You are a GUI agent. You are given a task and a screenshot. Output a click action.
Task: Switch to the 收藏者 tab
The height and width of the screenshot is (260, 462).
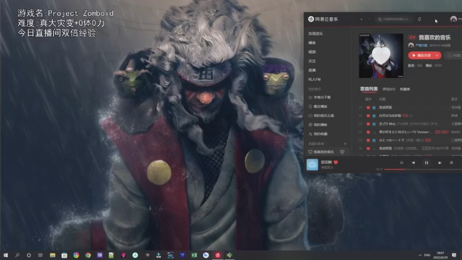pos(405,89)
